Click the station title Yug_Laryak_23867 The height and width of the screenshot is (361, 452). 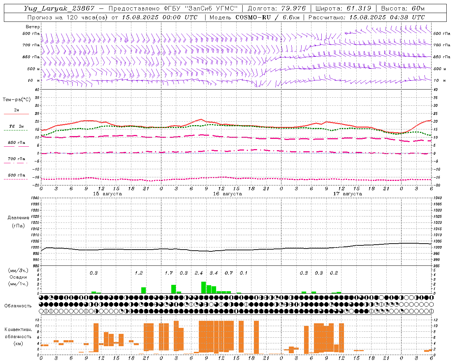[59, 8]
